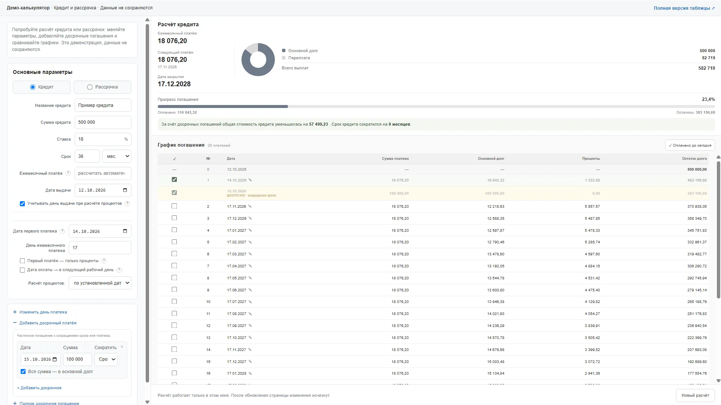Show help for Первый платёж — только проценты

point(104,261)
